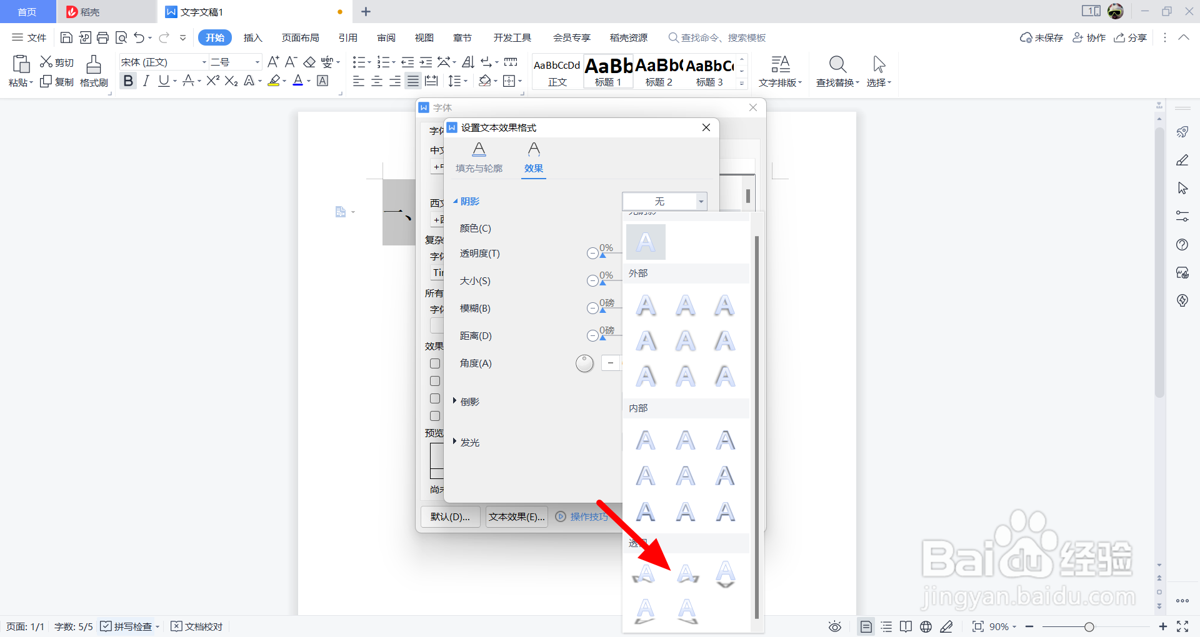This screenshot has width=1200, height=637.
Task: Open the zoom percentage 90% dropdown
Action: (1002, 626)
